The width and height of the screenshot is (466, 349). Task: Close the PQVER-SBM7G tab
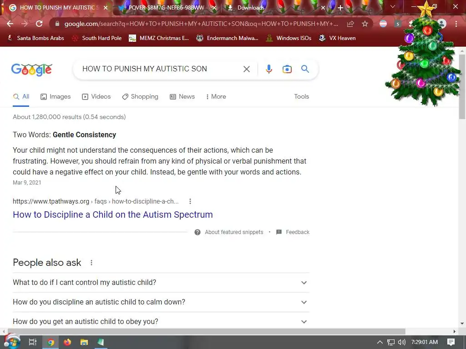coord(214,8)
